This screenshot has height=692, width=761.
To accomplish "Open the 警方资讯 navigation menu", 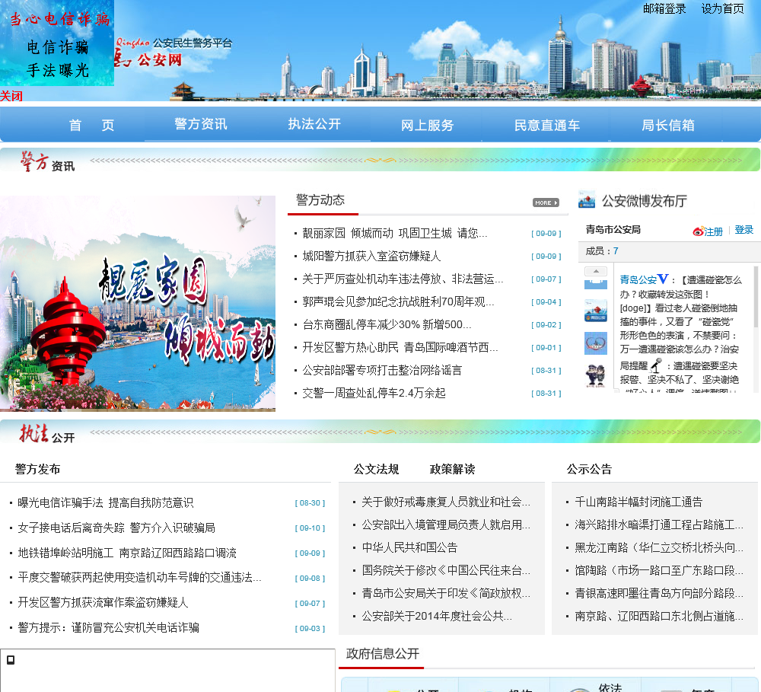I will 200,124.
